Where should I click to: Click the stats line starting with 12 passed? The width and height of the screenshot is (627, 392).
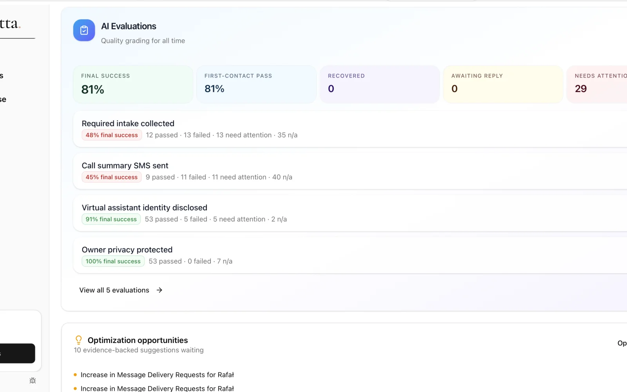(x=222, y=135)
